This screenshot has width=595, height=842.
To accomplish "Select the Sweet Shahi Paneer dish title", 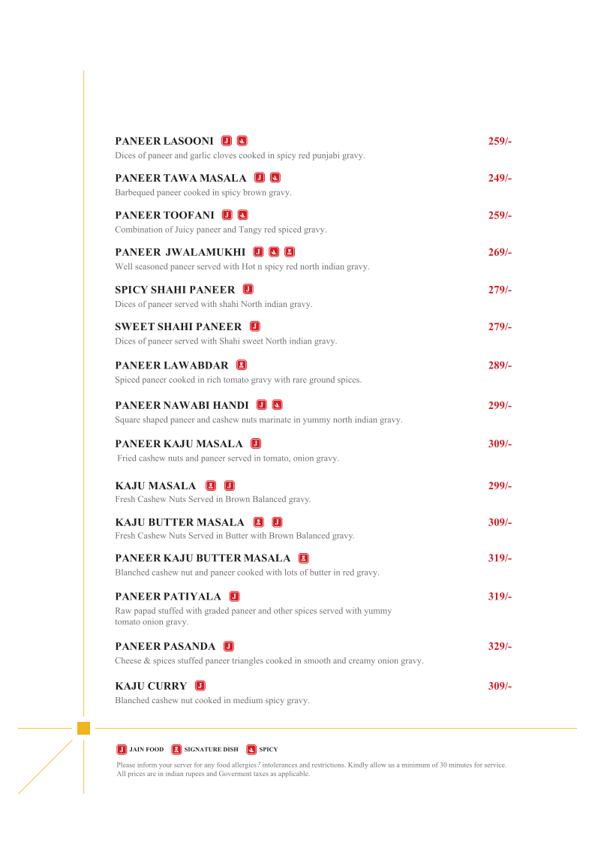I will tap(179, 326).
